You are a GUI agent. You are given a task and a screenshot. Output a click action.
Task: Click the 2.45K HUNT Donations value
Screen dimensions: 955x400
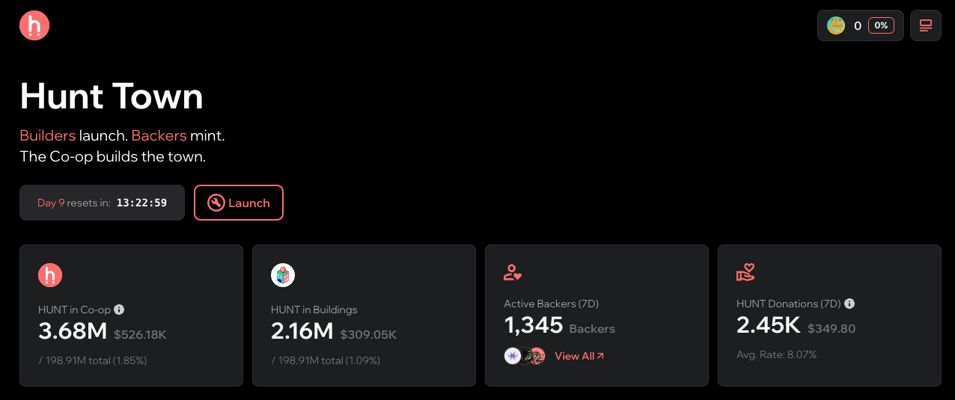(768, 324)
